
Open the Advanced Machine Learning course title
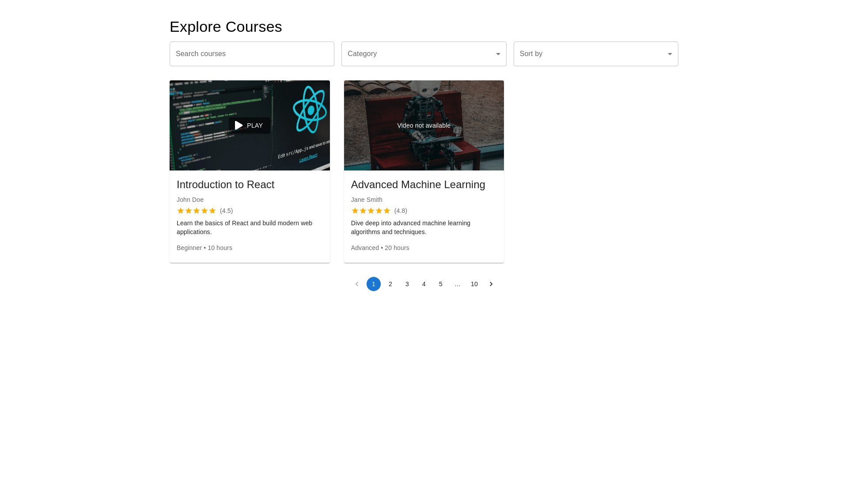pos(418,185)
